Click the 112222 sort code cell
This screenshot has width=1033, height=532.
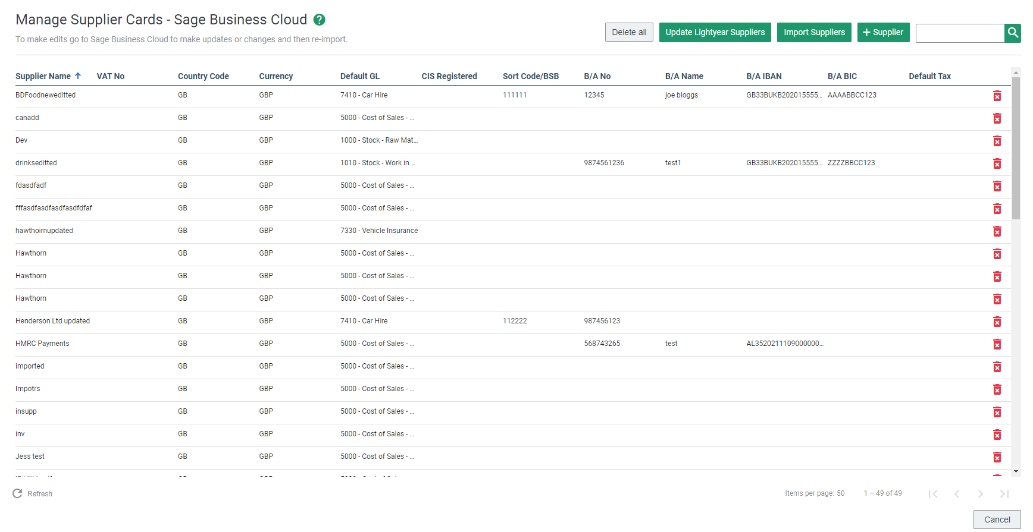tap(515, 321)
